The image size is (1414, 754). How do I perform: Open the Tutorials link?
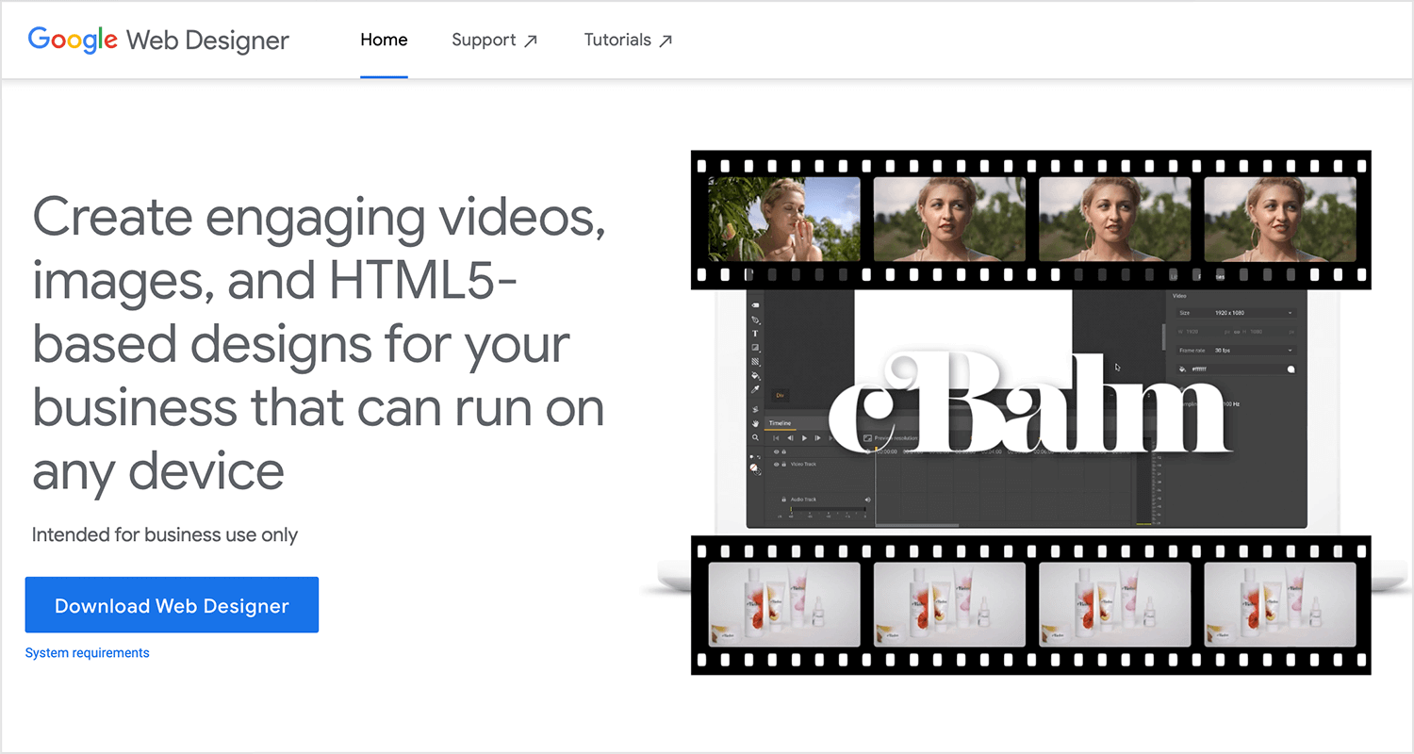coord(628,40)
